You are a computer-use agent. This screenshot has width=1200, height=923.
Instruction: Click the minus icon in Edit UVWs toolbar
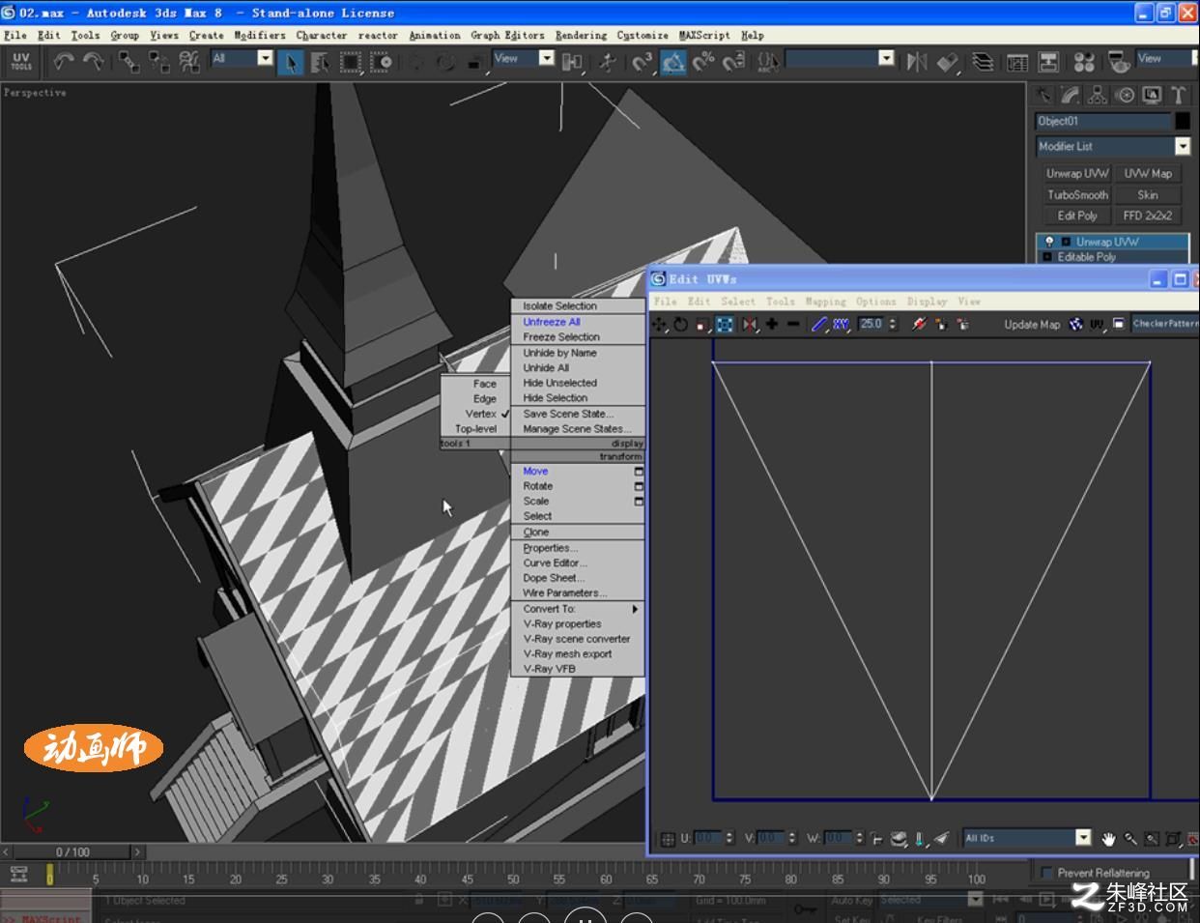click(x=793, y=325)
